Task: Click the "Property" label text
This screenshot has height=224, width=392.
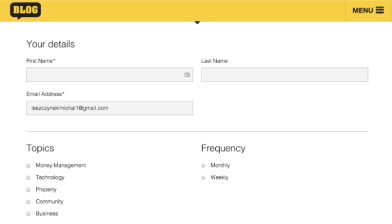Action: tap(46, 189)
